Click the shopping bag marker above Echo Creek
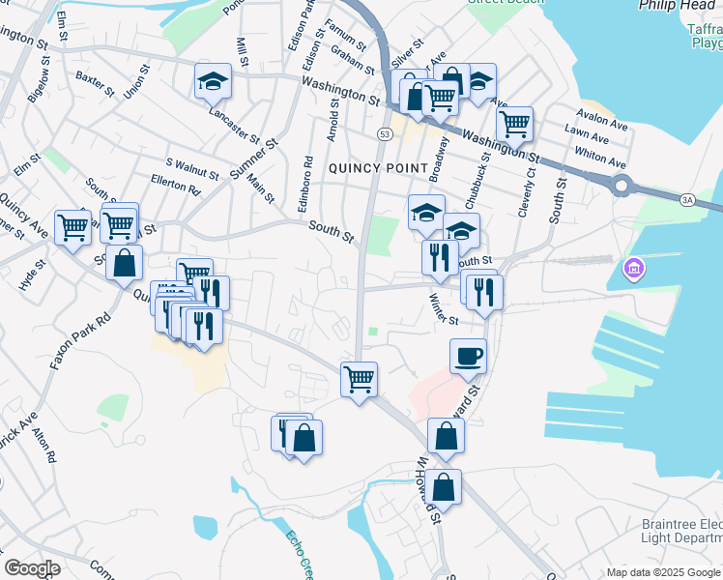The image size is (723, 580). (x=304, y=438)
